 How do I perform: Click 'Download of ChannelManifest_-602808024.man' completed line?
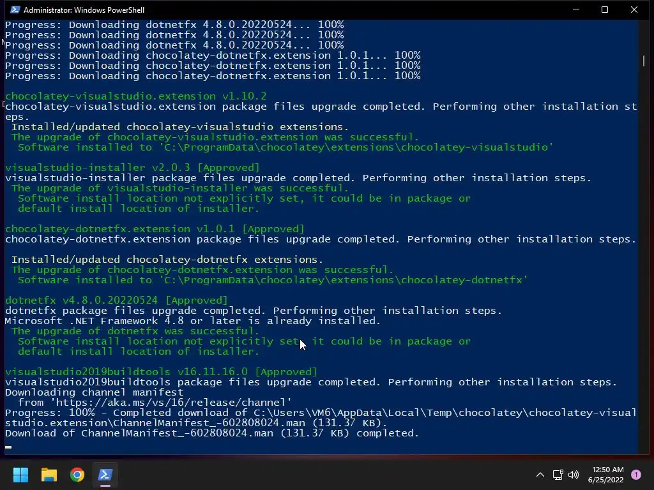212,433
